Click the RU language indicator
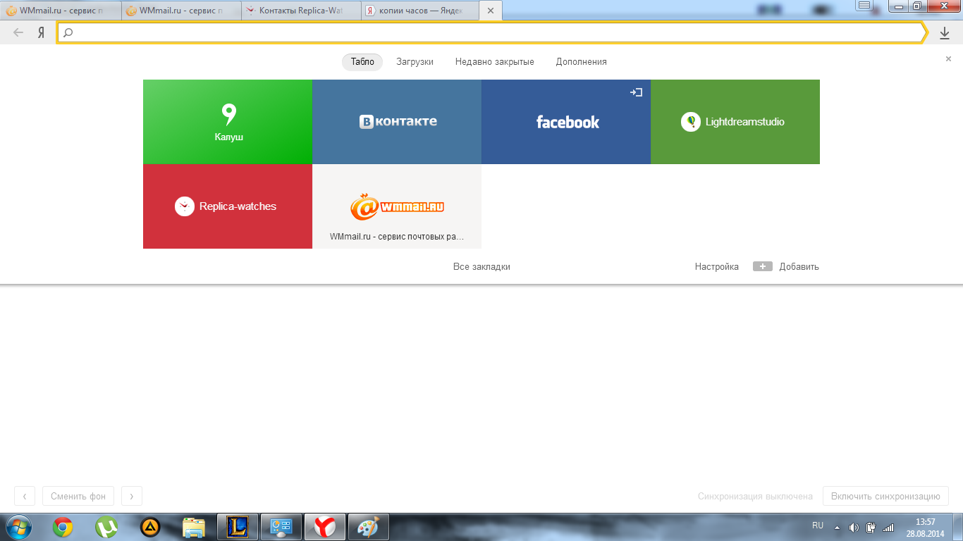 point(818,526)
